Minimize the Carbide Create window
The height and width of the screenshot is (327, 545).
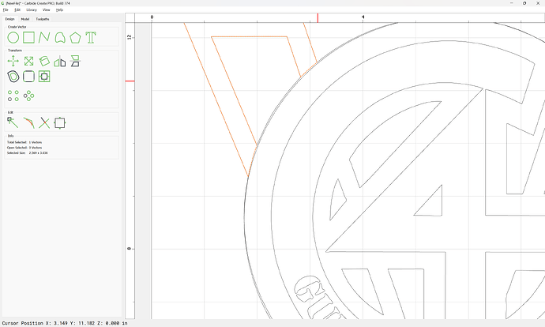pyautogui.click(x=512, y=3)
